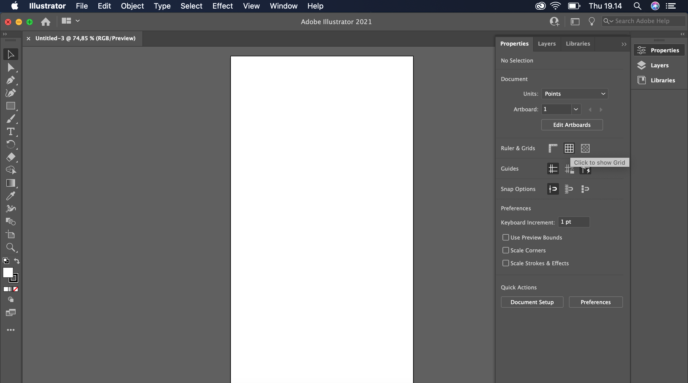Select the Pen tool

coord(11,80)
